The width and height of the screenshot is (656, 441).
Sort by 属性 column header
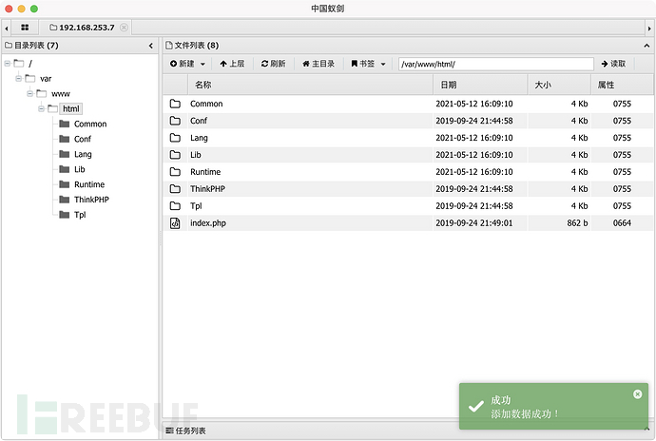coord(622,85)
